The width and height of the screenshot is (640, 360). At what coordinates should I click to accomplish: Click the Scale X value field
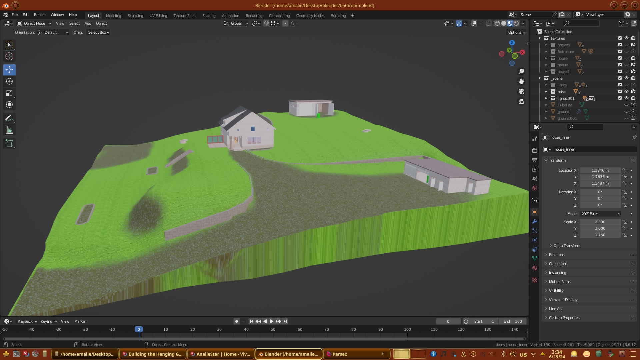point(600,222)
